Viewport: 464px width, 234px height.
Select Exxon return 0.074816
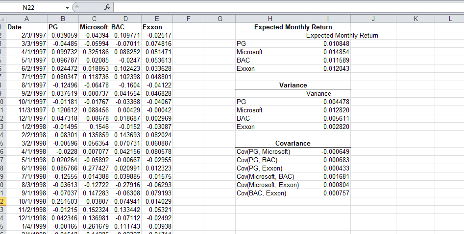click(x=157, y=43)
